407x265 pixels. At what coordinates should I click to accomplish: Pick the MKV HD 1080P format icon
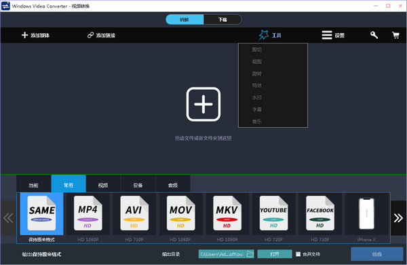pos(227,213)
